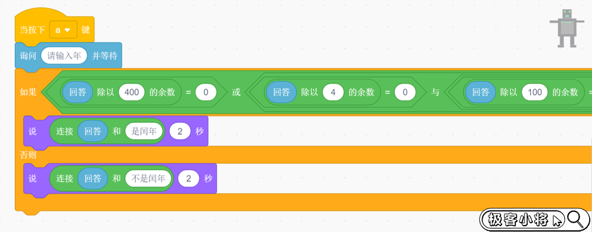Select the 是闰年 text field
Screen dimensions: 592x232
145,131
